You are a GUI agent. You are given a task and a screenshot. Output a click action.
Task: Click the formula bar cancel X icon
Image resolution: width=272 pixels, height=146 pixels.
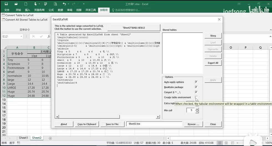(x=34, y=36)
